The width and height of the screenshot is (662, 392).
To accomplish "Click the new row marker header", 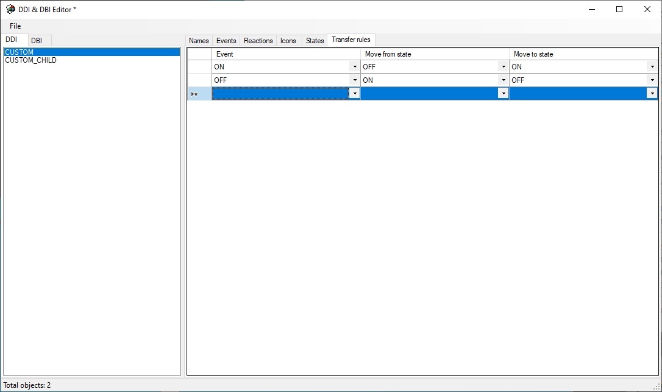I will (199, 94).
